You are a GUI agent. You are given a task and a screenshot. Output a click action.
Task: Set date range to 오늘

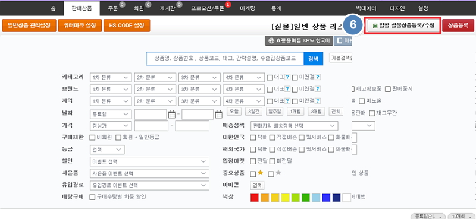point(234,112)
